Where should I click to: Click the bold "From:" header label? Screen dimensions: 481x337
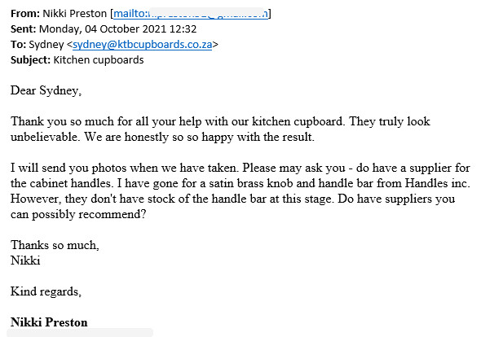(x=25, y=14)
